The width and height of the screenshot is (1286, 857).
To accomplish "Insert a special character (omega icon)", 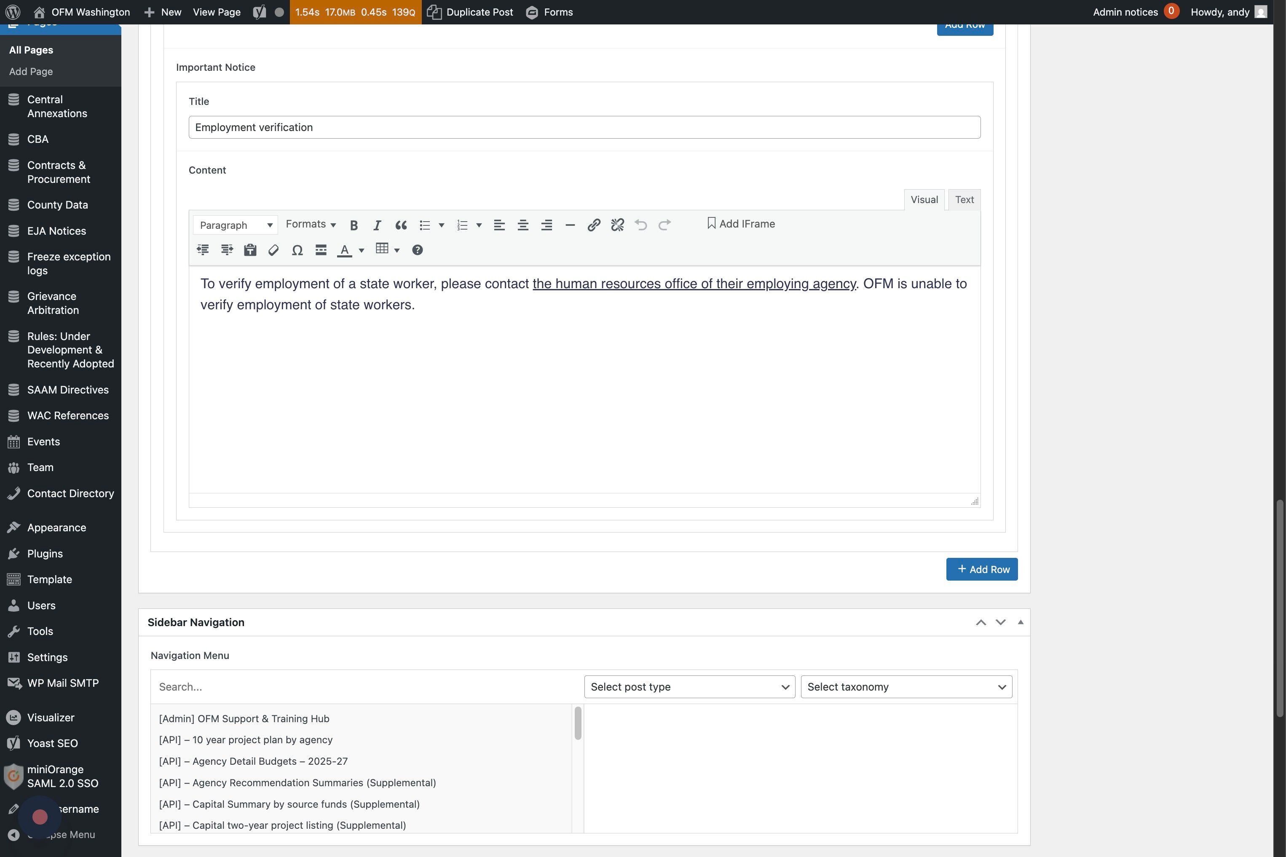I will pos(297,250).
